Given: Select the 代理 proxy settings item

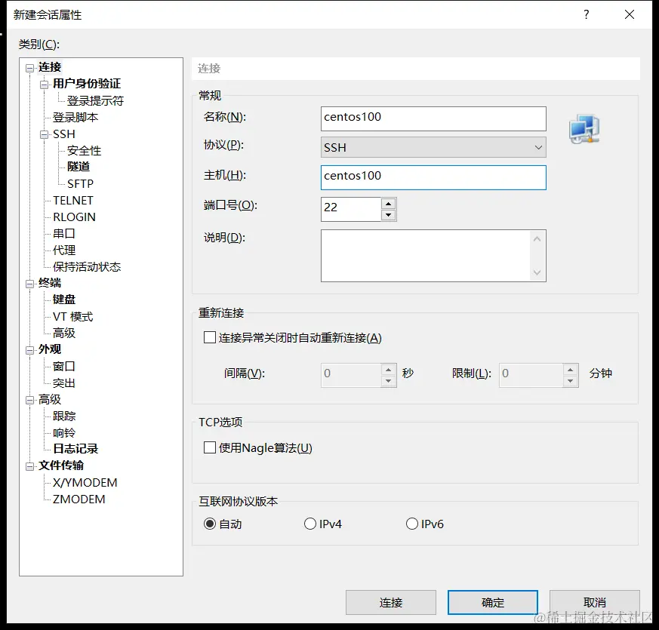Looking at the screenshot, I should coord(63,250).
